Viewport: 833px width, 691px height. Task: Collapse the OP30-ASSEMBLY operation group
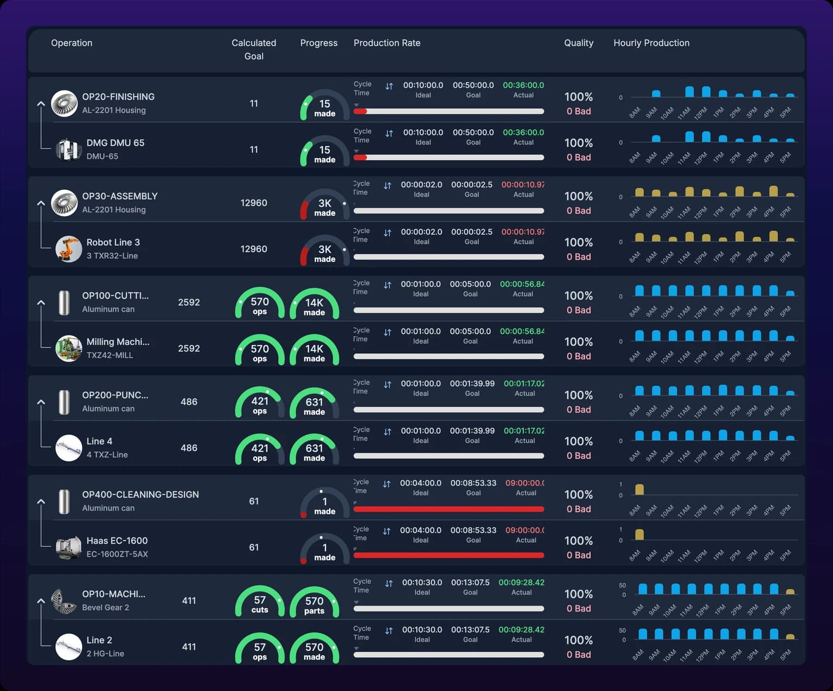(x=41, y=203)
